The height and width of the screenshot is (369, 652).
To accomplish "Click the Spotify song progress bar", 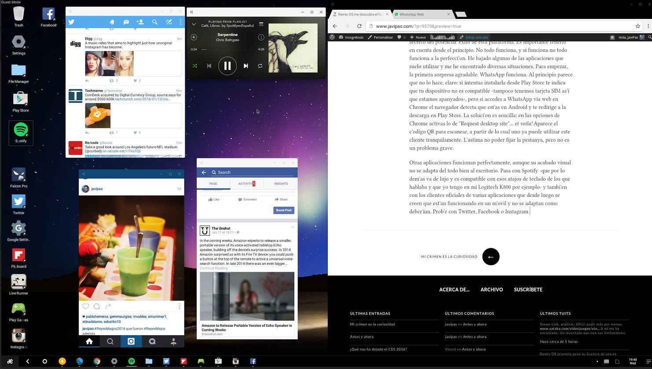I will pyautogui.click(x=227, y=49).
